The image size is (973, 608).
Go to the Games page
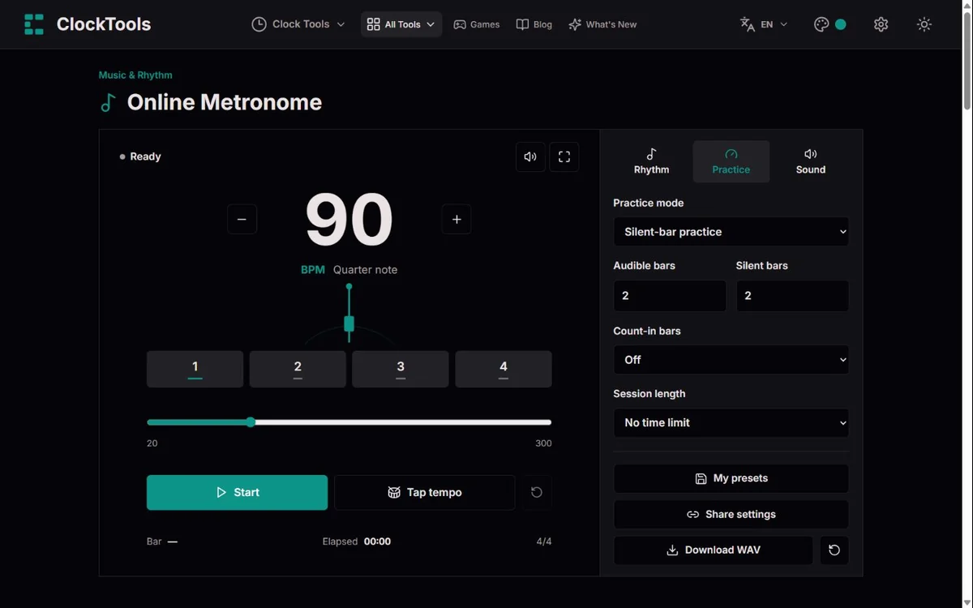click(476, 24)
